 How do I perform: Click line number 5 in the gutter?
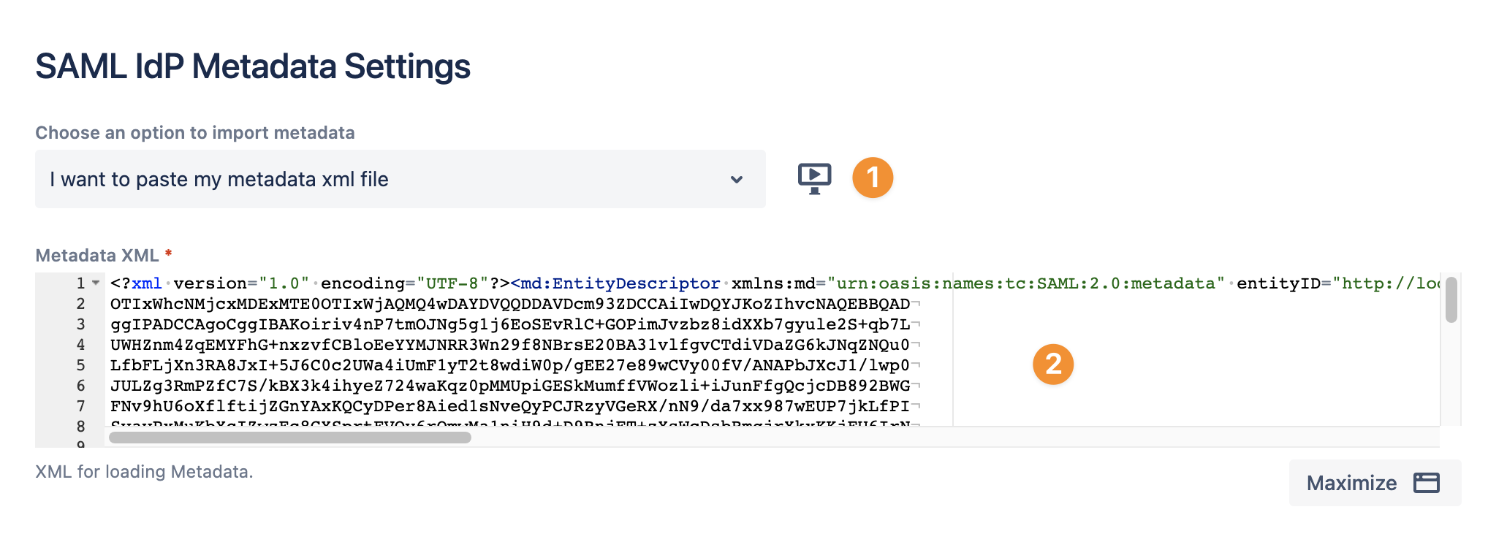point(80,365)
